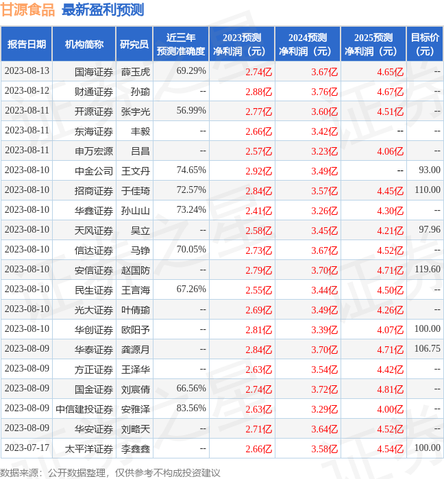Click researcher name 安雅泽

tap(136, 410)
